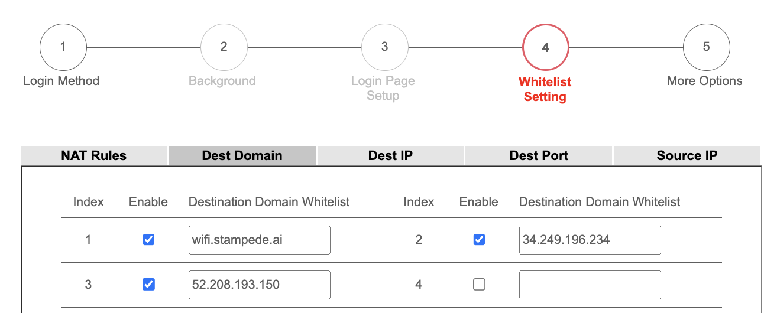This screenshot has height=313, width=777.
Task: Enable the index 4 whitelist checkbox
Action: pyautogui.click(x=480, y=285)
